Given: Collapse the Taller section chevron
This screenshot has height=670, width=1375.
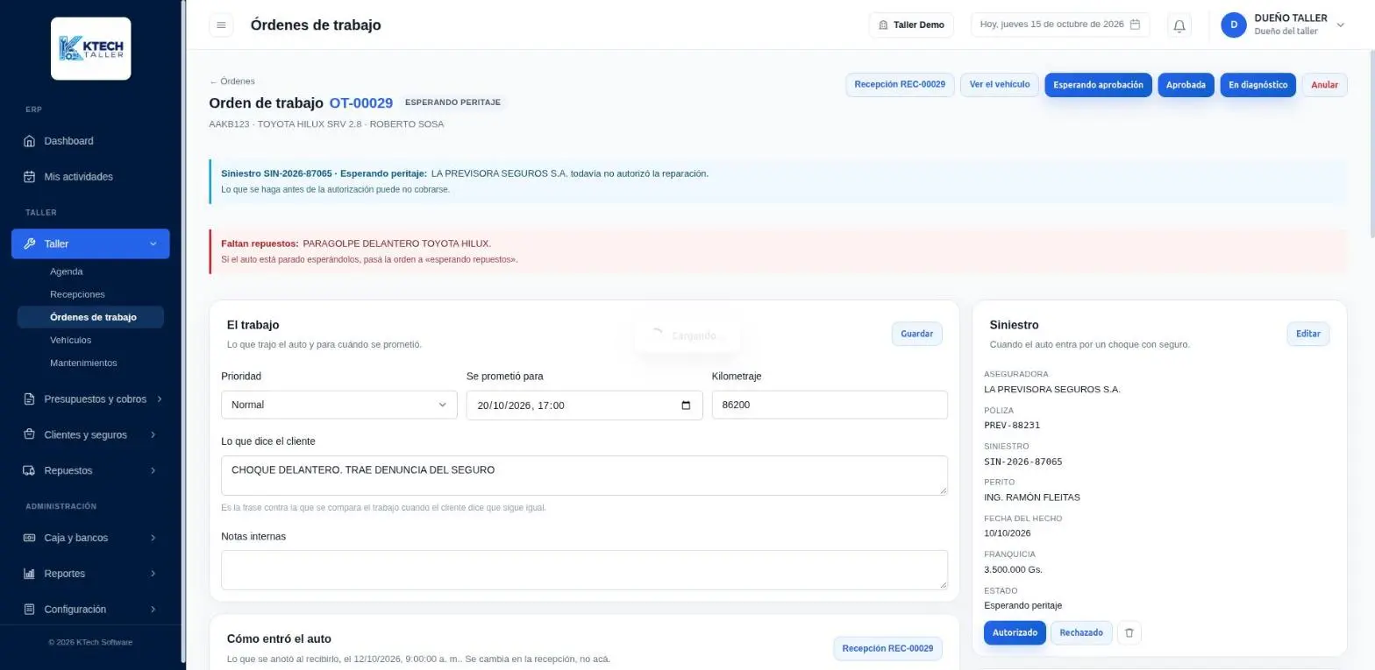Looking at the screenshot, I should click(153, 244).
